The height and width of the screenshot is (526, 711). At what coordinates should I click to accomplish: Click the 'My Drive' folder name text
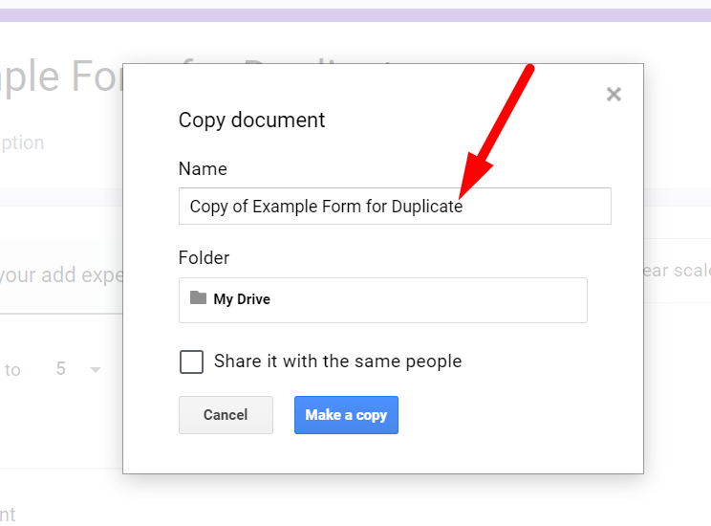click(242, 299)
